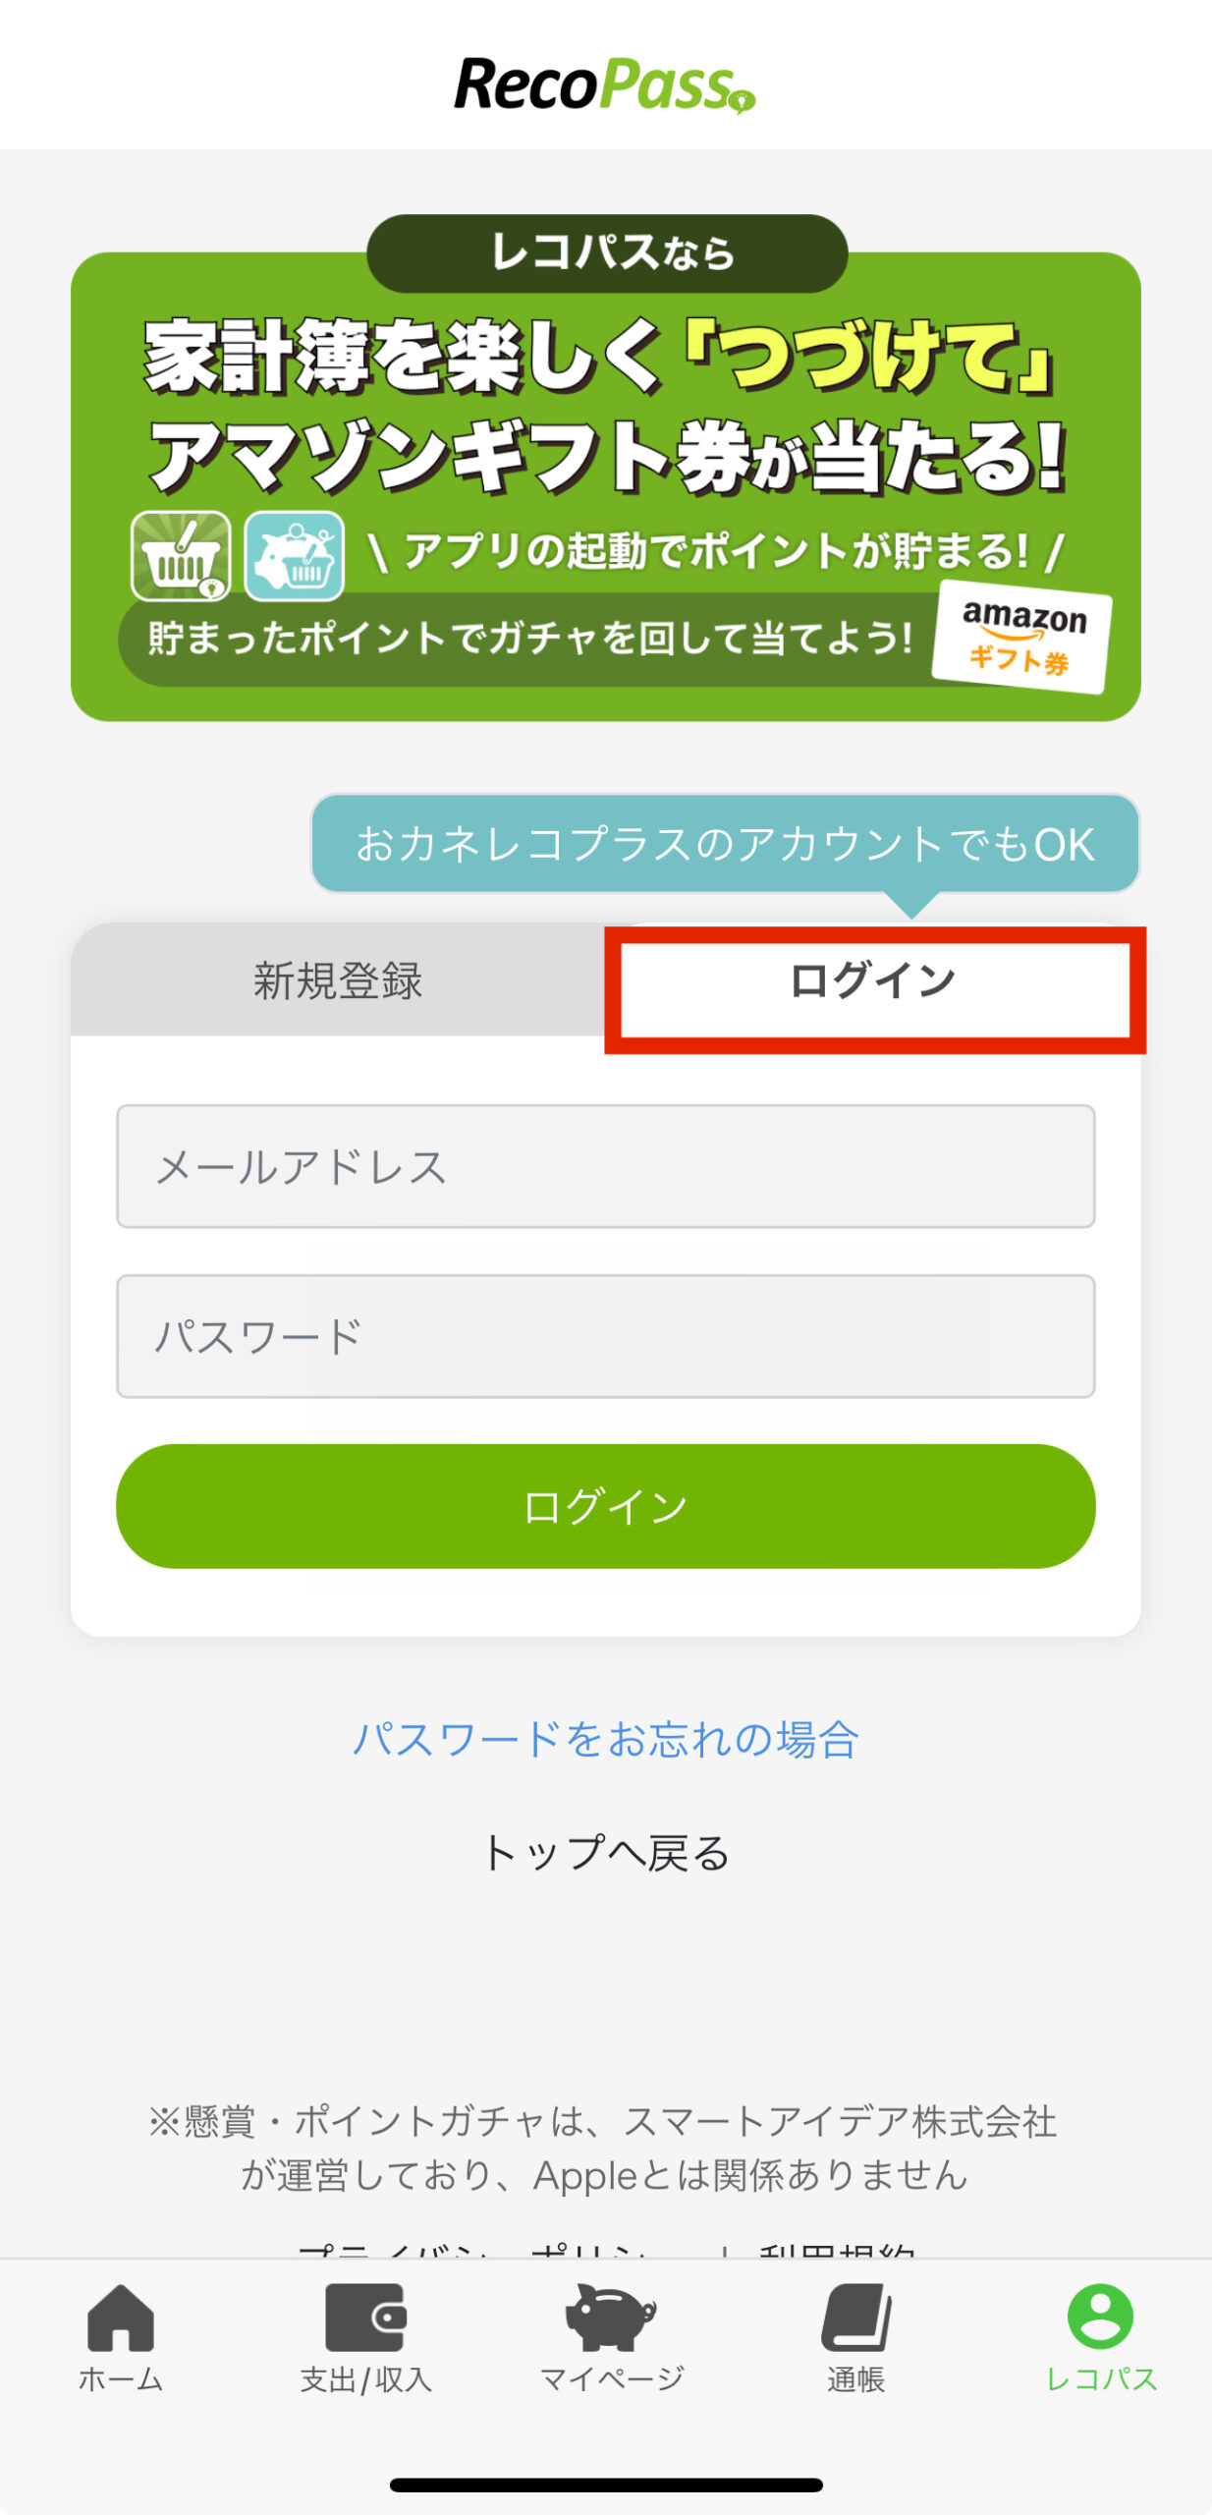Open マイページ piggy bank icon
Image resolution: width=1212 pixels, height=2515 pixels.
610,2319
